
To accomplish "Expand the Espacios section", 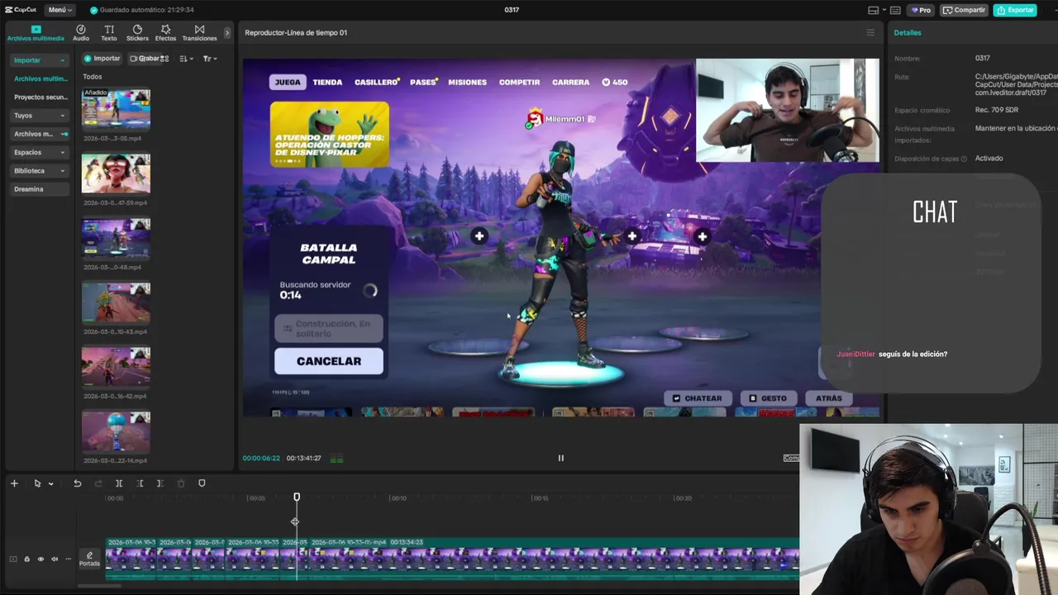I will click(x=39, y=152).
